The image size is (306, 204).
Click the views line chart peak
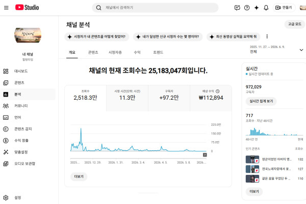[x=81, y=129]
